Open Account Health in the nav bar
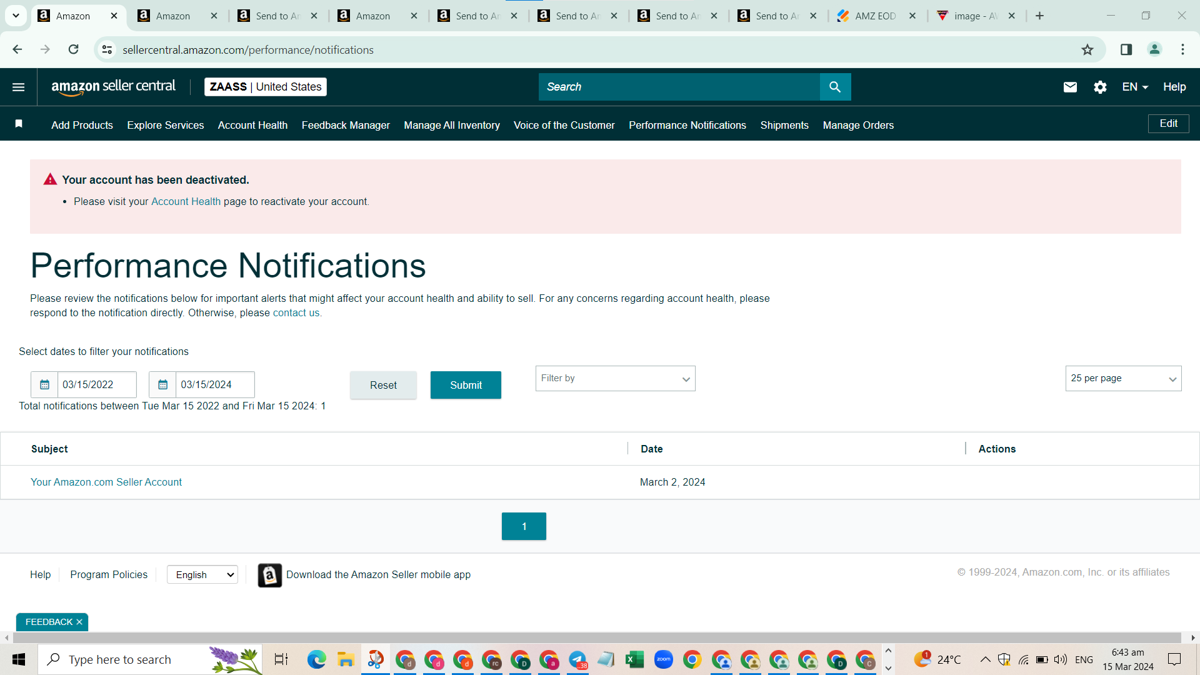 coord(252,125)
